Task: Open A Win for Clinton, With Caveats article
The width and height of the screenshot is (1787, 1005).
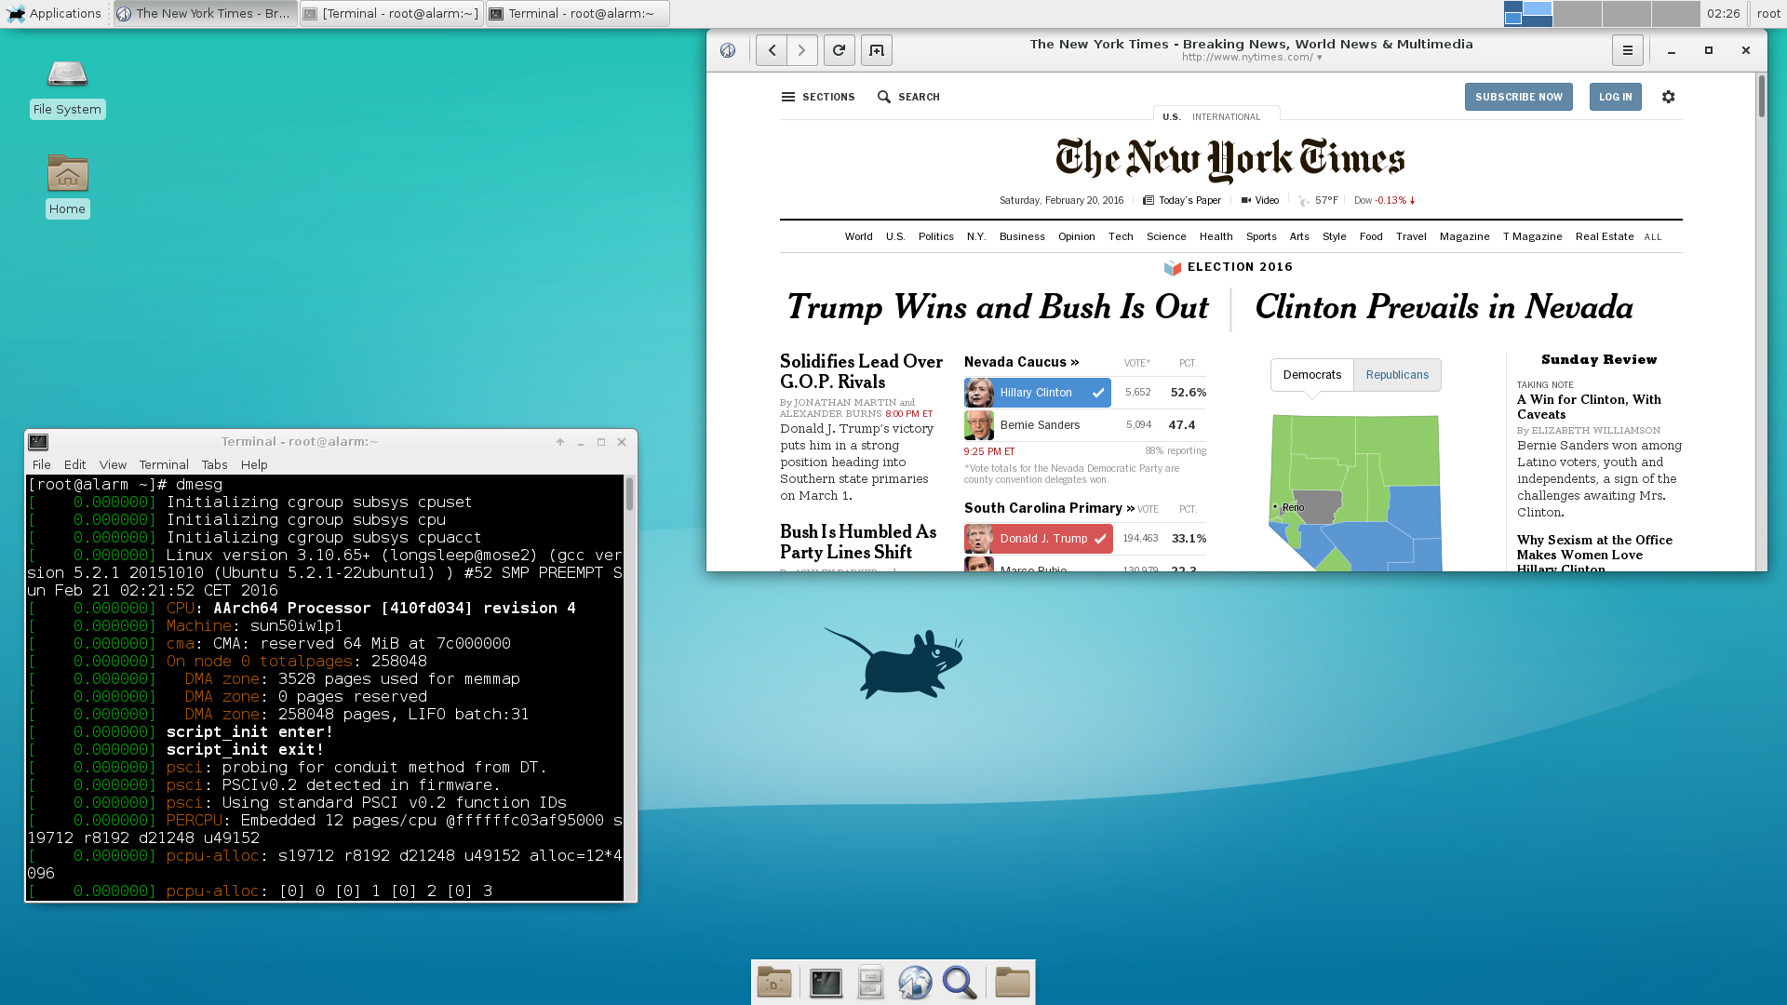Action: point(1589,407)
